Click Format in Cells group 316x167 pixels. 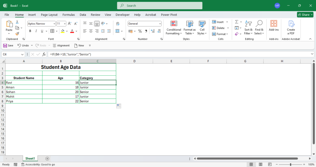click(x=220, y=34)
